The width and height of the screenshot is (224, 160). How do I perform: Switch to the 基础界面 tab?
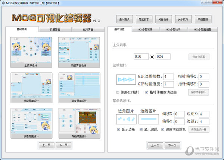pyautogui.click(x=22, y=29)
